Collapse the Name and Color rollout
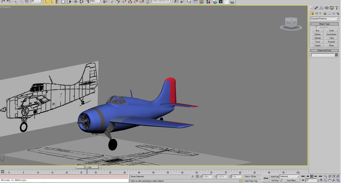The image size is (342, 192). (x=324, y=51)
